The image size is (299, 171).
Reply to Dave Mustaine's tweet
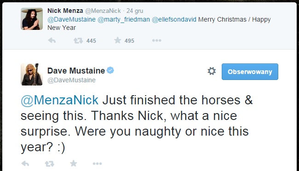[x=25, y=163]
